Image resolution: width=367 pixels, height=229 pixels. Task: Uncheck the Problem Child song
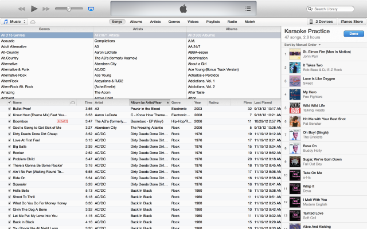click(9, 159)
